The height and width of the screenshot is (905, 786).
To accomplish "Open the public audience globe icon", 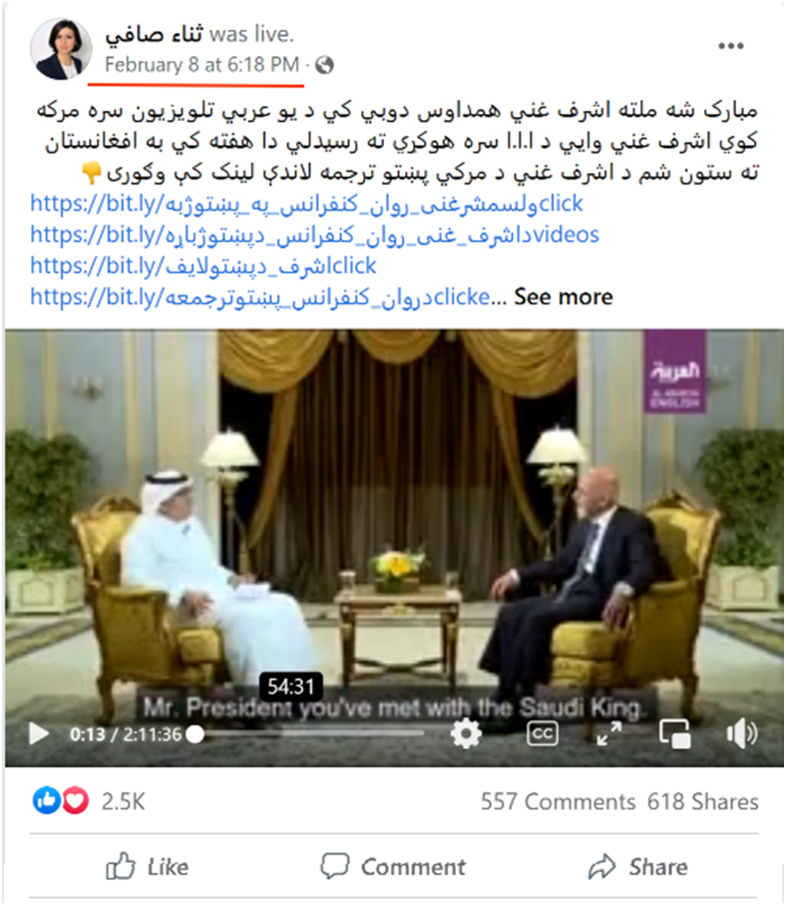I will (x=324, y=65).
